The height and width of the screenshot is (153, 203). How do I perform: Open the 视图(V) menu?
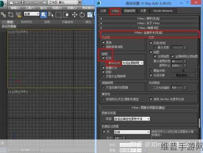coord(57,8)
